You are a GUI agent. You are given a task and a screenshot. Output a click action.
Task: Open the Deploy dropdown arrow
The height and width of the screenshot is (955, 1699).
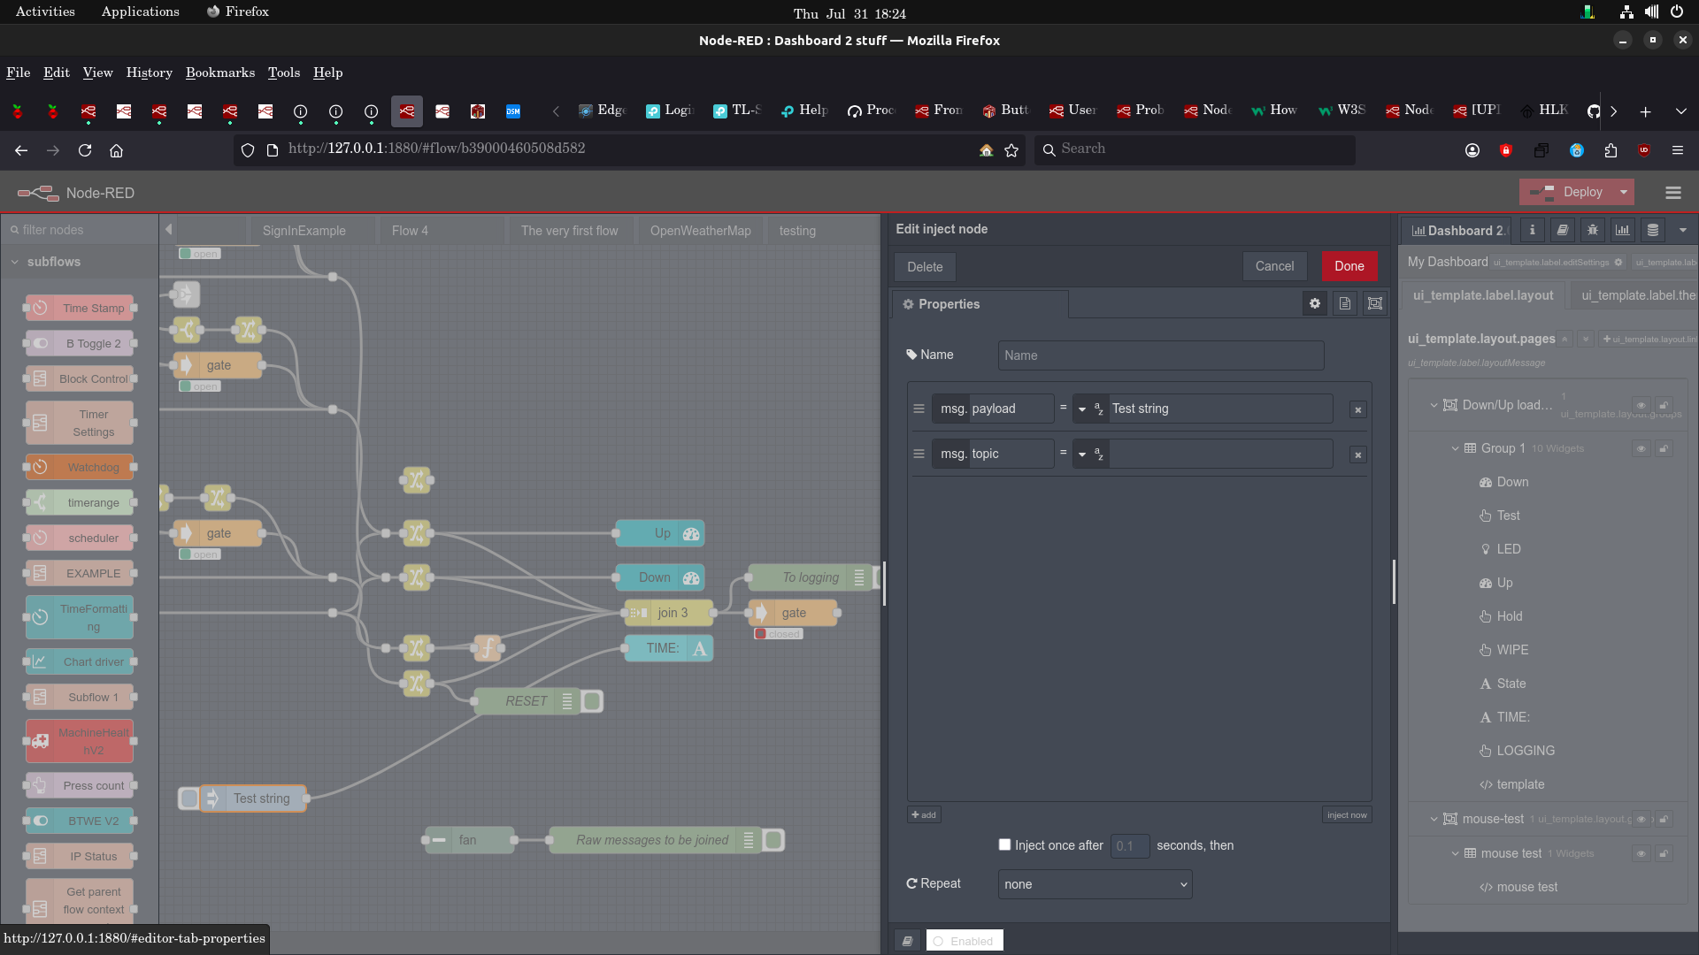1624,192
